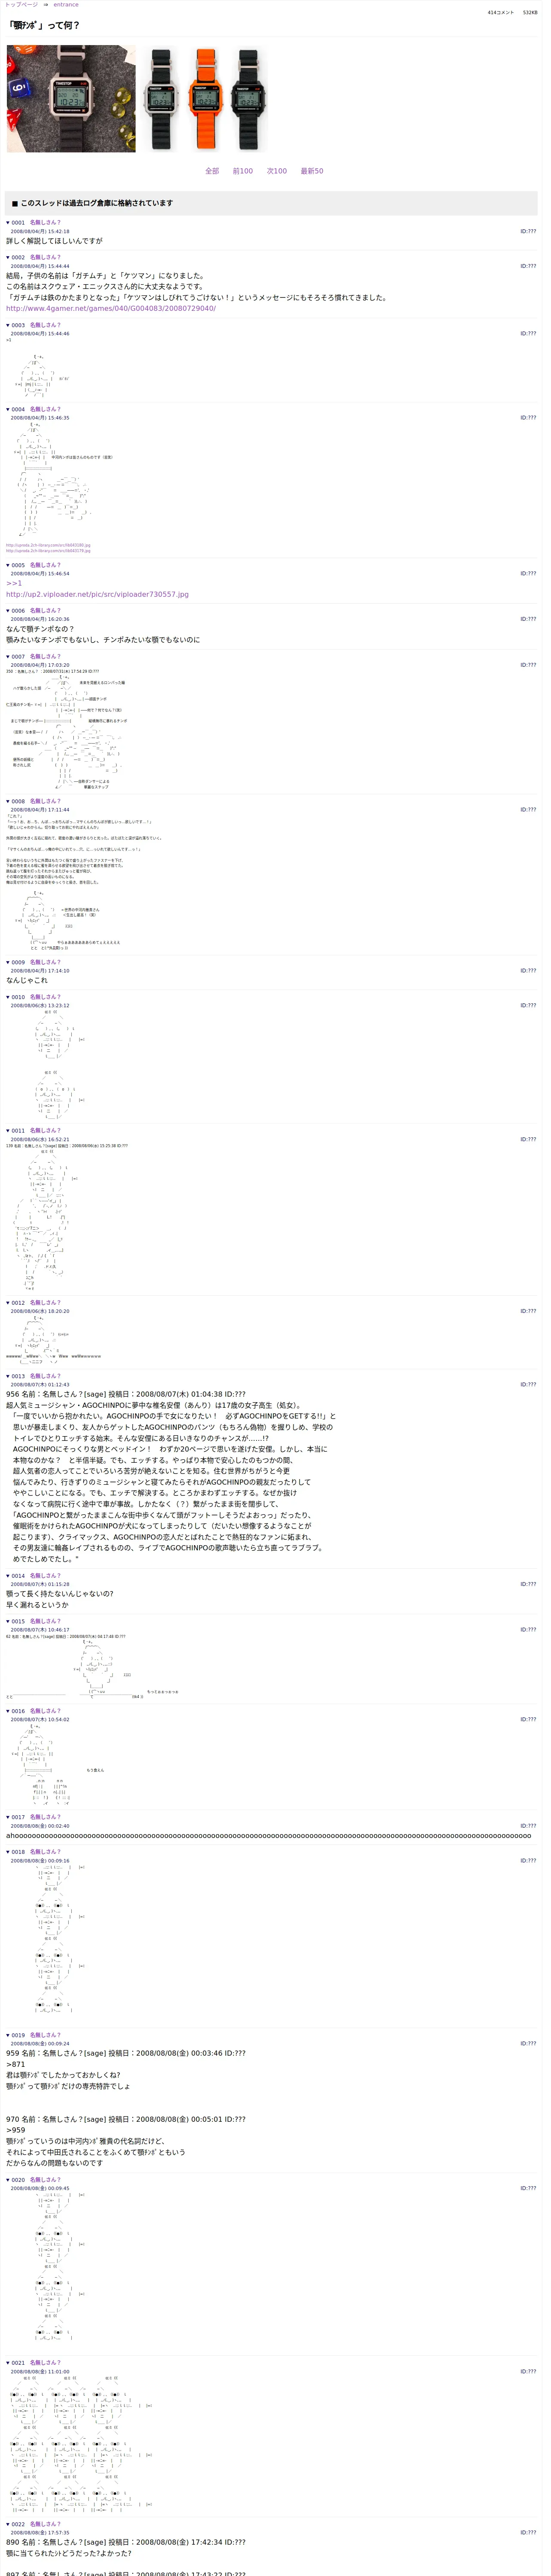551x2576 pixels.
Task: Click 名無しさん? name on post 0017
Action: point(45,1817)
